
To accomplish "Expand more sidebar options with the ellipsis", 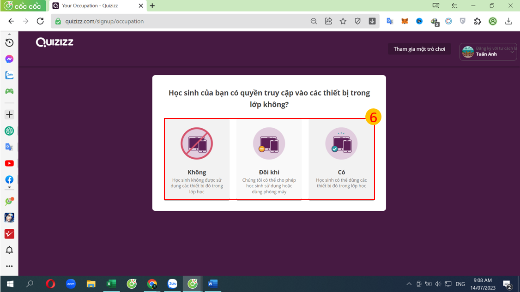I will [9, 266].
